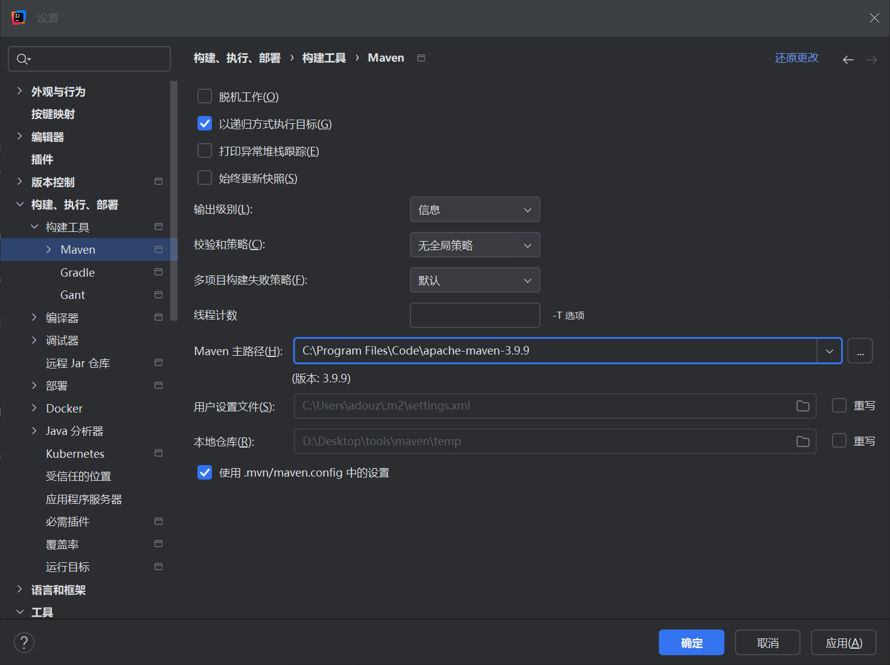This screenshot has height=665, width=890.
Task: Click the 应用 button
Action: point(844,643)
